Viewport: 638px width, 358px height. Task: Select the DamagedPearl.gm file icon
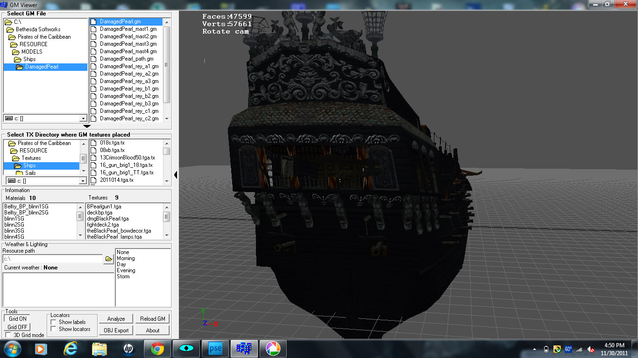[93, 21]
